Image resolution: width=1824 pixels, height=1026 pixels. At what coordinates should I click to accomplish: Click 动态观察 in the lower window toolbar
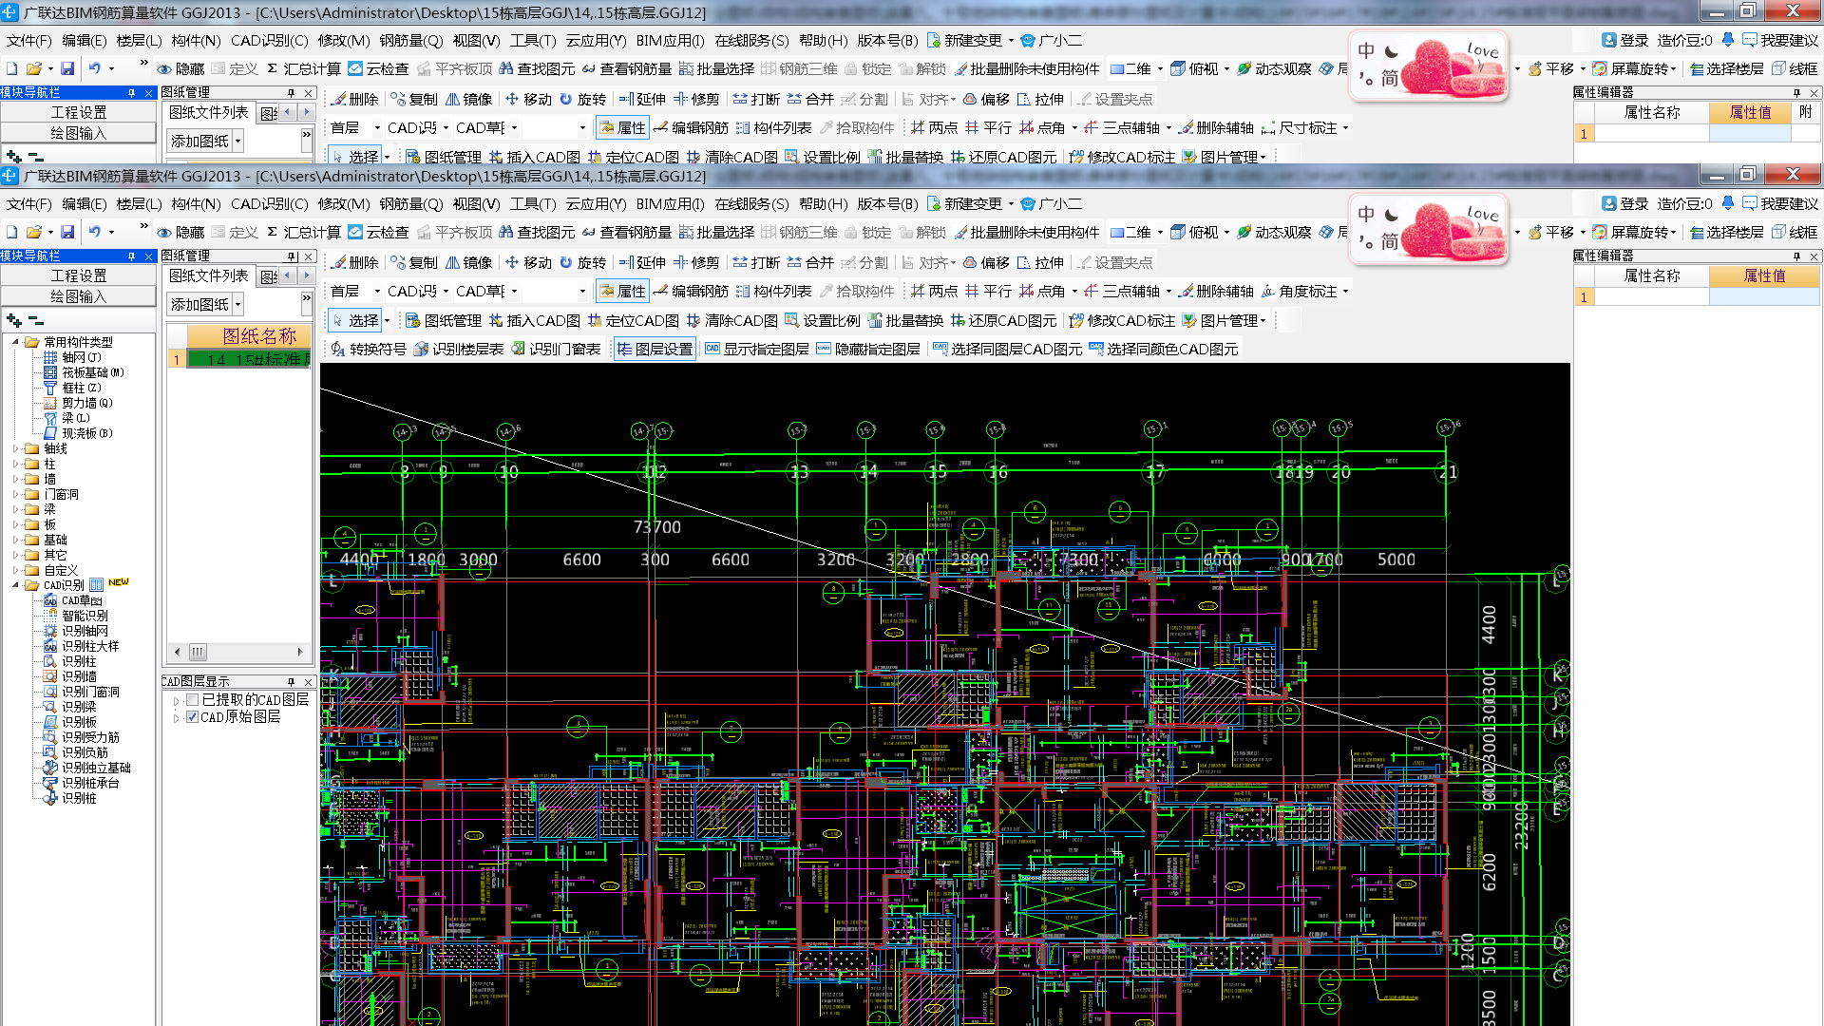(x=1274, y=232)
